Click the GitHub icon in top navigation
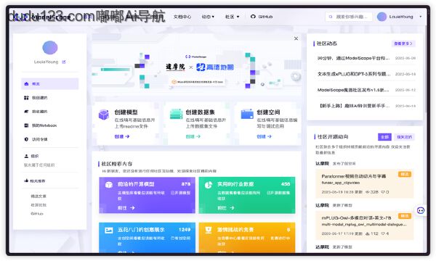436x261 pixels. tap(253, 17)
